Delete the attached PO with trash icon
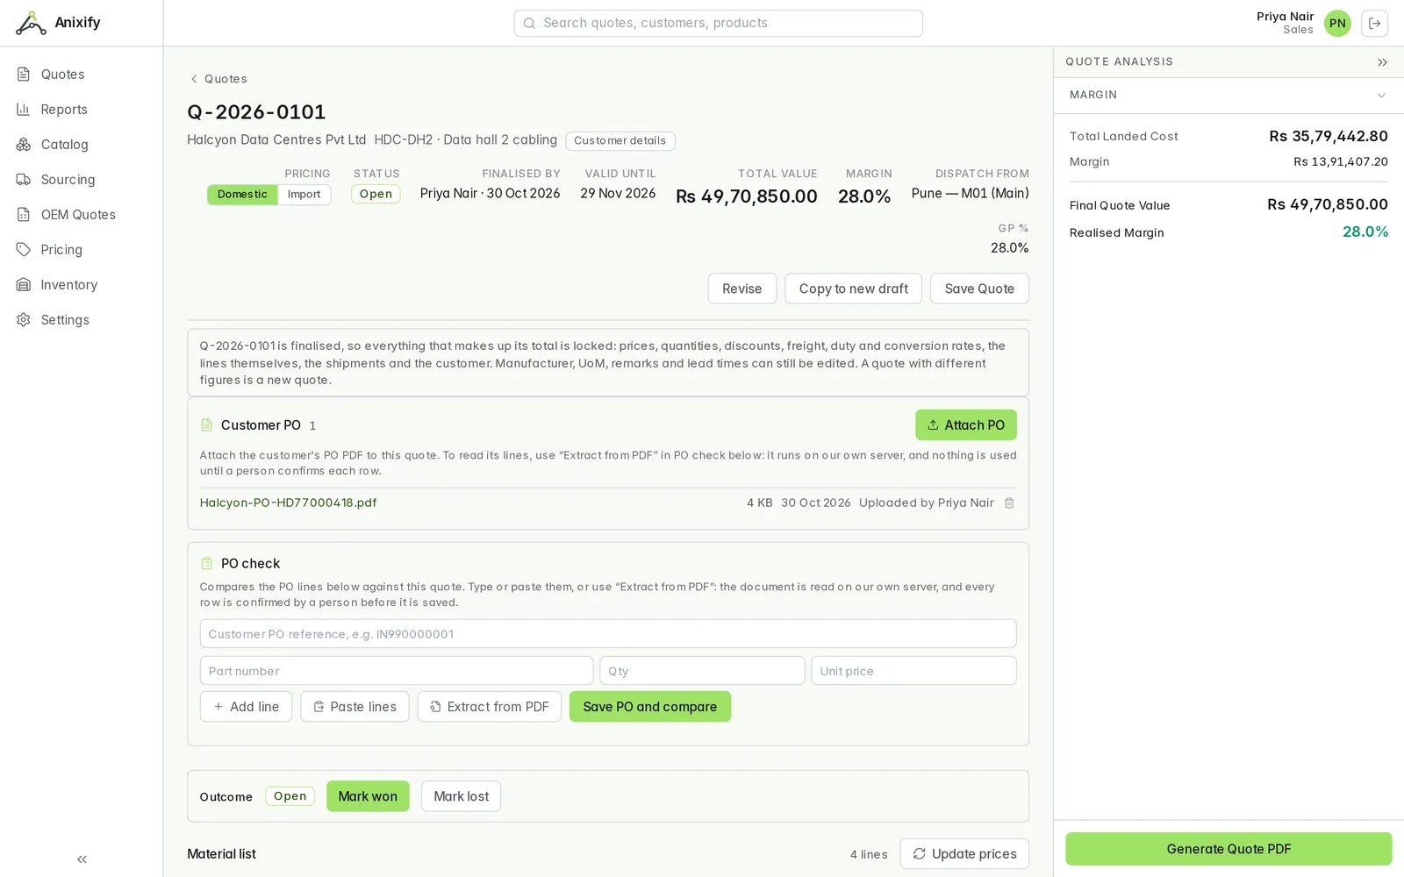 1009,503
